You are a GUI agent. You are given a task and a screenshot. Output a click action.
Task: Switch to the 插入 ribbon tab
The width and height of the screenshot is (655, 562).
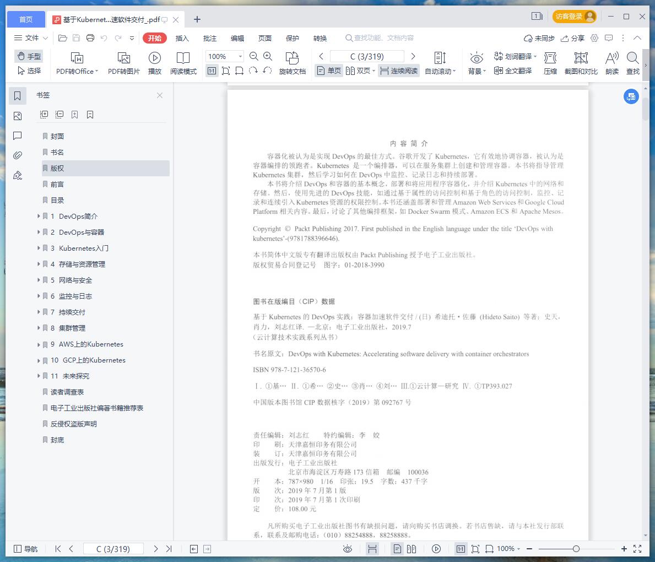point(182,38)
